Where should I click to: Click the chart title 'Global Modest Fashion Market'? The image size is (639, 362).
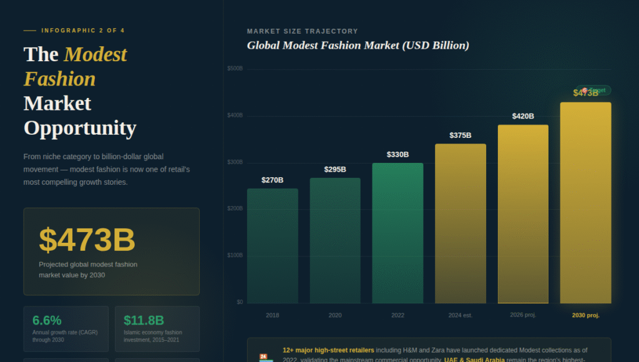(x=358, y=46)
